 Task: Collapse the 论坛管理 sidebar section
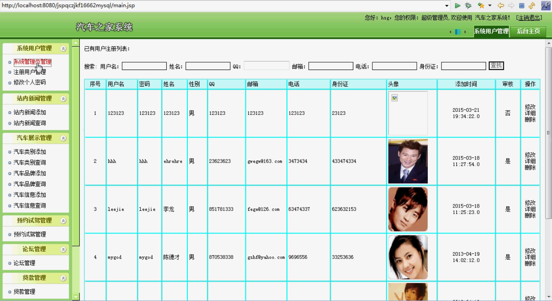(63, 250)
